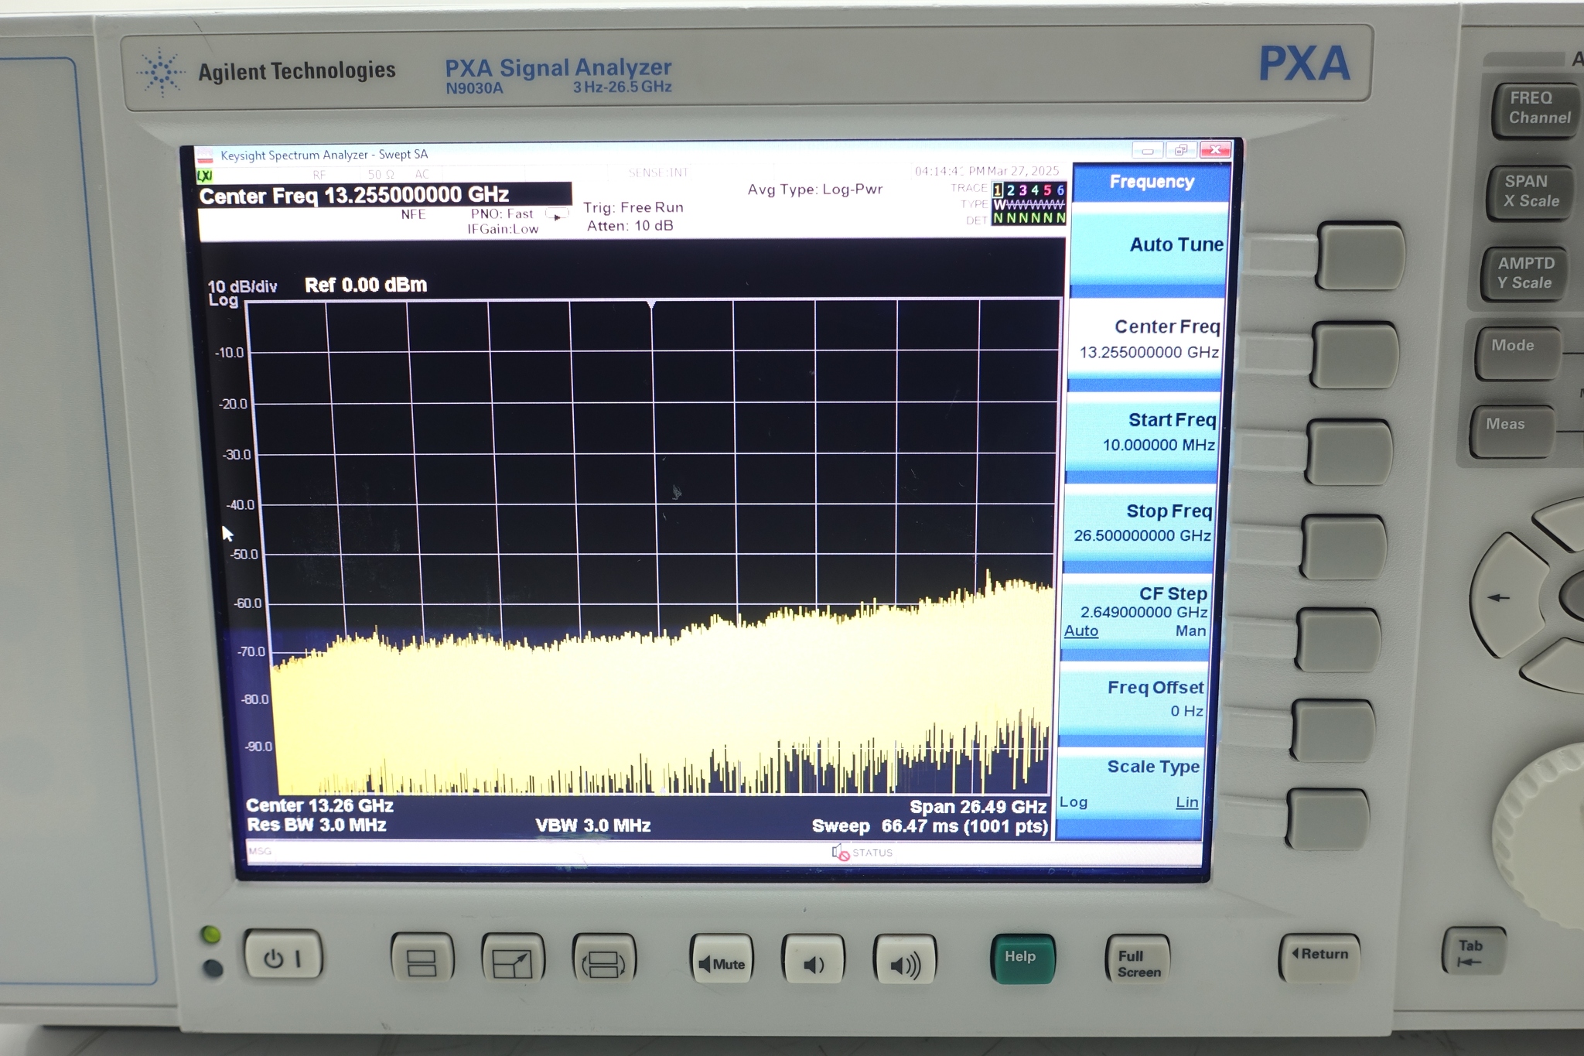Select trace 4 indicator
This screenshot has height=1056, width=1584.
pyautogui.click(x=1035, y=190)
